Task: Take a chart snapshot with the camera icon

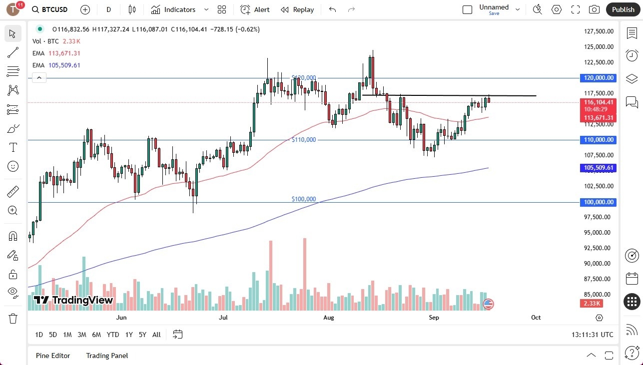Action: click(x=594, y=9)
